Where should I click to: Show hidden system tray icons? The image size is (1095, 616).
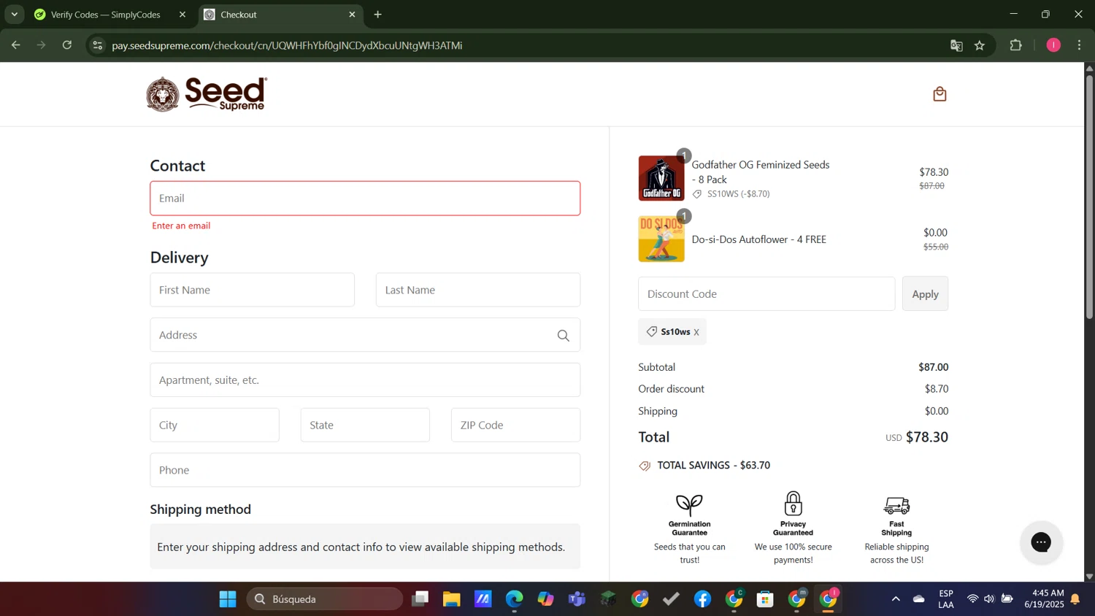coord(896,599)
